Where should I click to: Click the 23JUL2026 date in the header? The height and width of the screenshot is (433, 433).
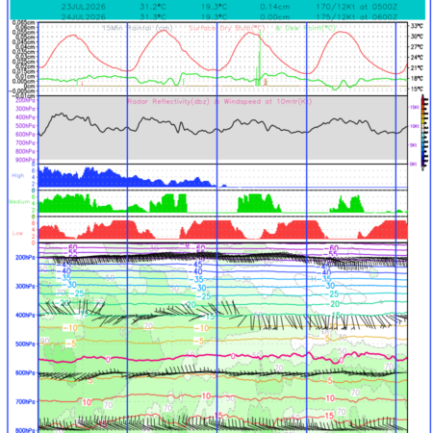83,7
